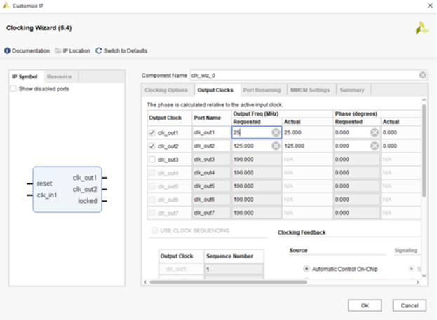This screenshot has height=320, width=437.
Task: Click the IP Location folder icon
Action: (58, 50)
